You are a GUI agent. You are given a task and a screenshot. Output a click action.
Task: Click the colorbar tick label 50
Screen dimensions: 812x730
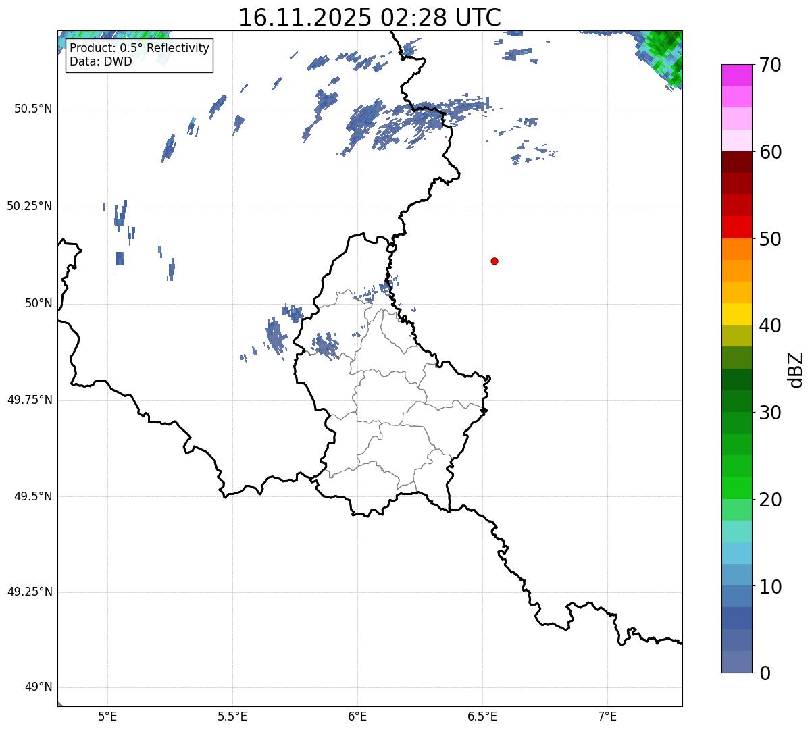(770, 239)
